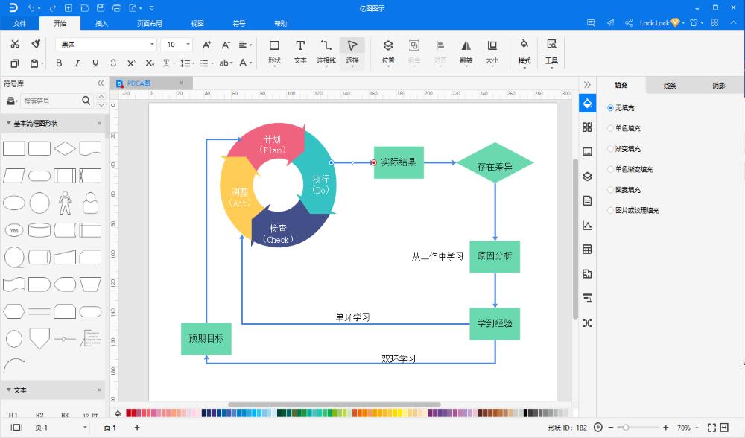This screenshot has height=438, width=745.
Task: Click the format painter brush icon
Action: 35,45
